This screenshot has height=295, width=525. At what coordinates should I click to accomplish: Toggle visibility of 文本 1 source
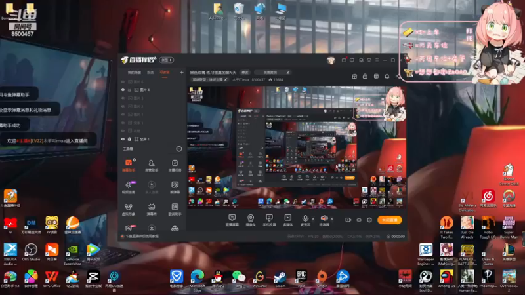tap(123, 123)
